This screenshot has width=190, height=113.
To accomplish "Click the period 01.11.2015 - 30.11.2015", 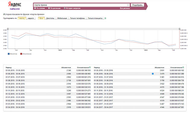I will pos(15,90).
